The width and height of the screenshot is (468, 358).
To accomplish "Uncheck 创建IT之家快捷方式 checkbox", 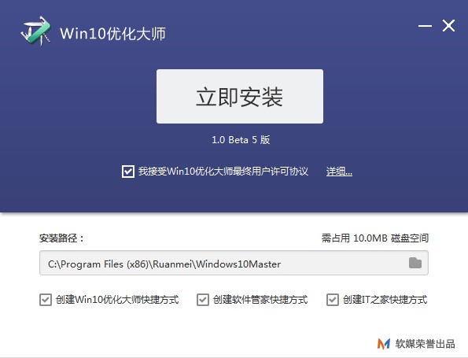I will (333, 300).
